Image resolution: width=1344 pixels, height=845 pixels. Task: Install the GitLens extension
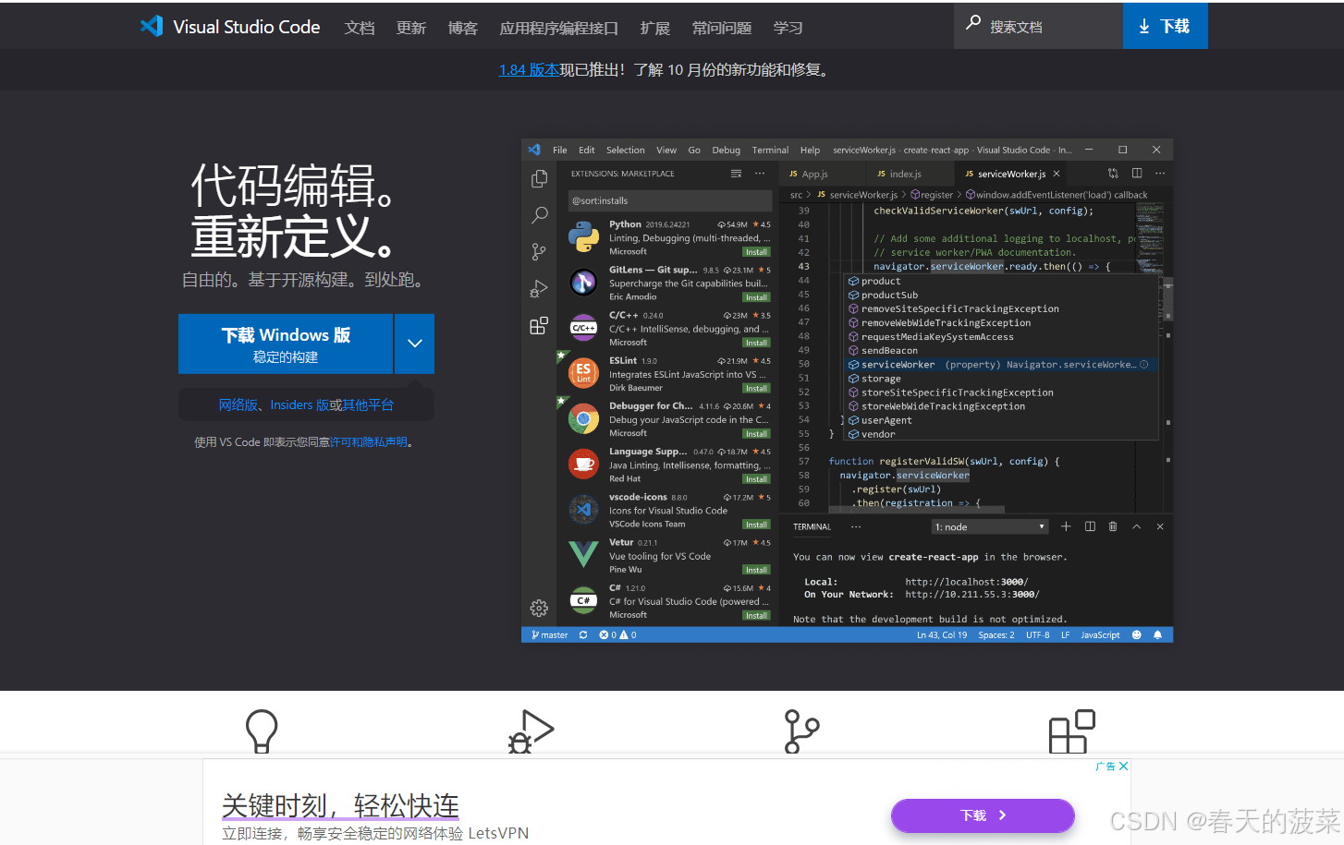tap(756, 297)
